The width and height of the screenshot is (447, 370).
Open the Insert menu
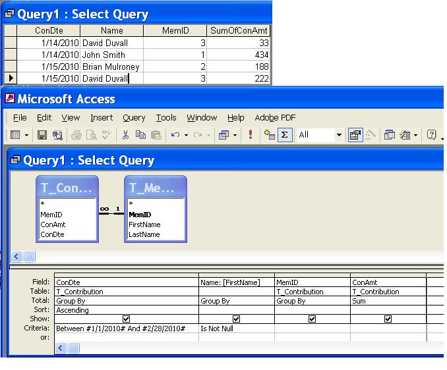pos(102,118)
